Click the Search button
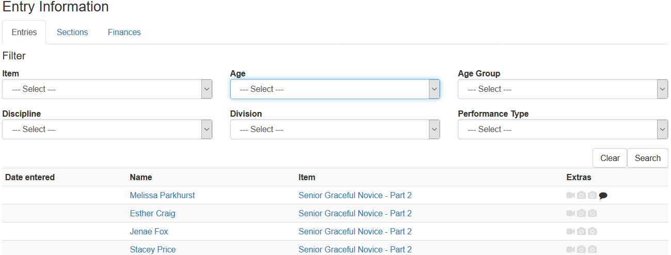 tap(648, 158)
